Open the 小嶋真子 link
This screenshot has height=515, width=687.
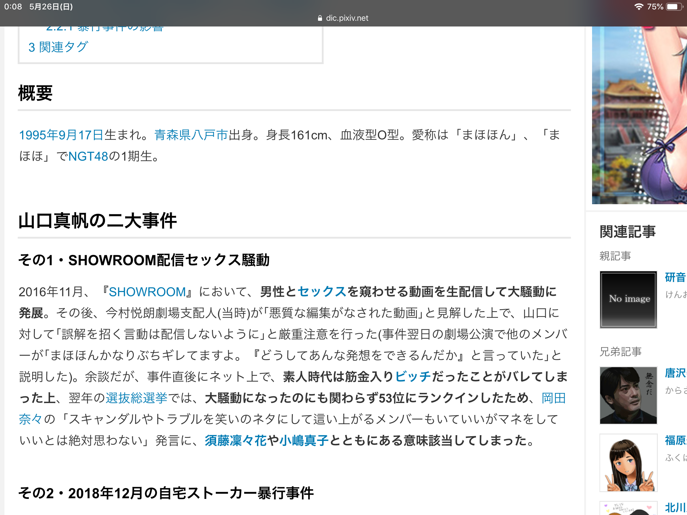tap(304, 440)
